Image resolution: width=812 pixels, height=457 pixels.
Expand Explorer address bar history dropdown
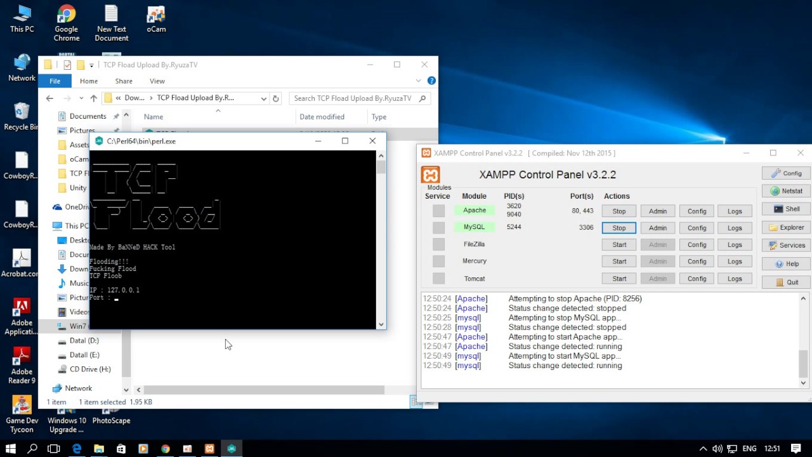(x=263, y=98)
